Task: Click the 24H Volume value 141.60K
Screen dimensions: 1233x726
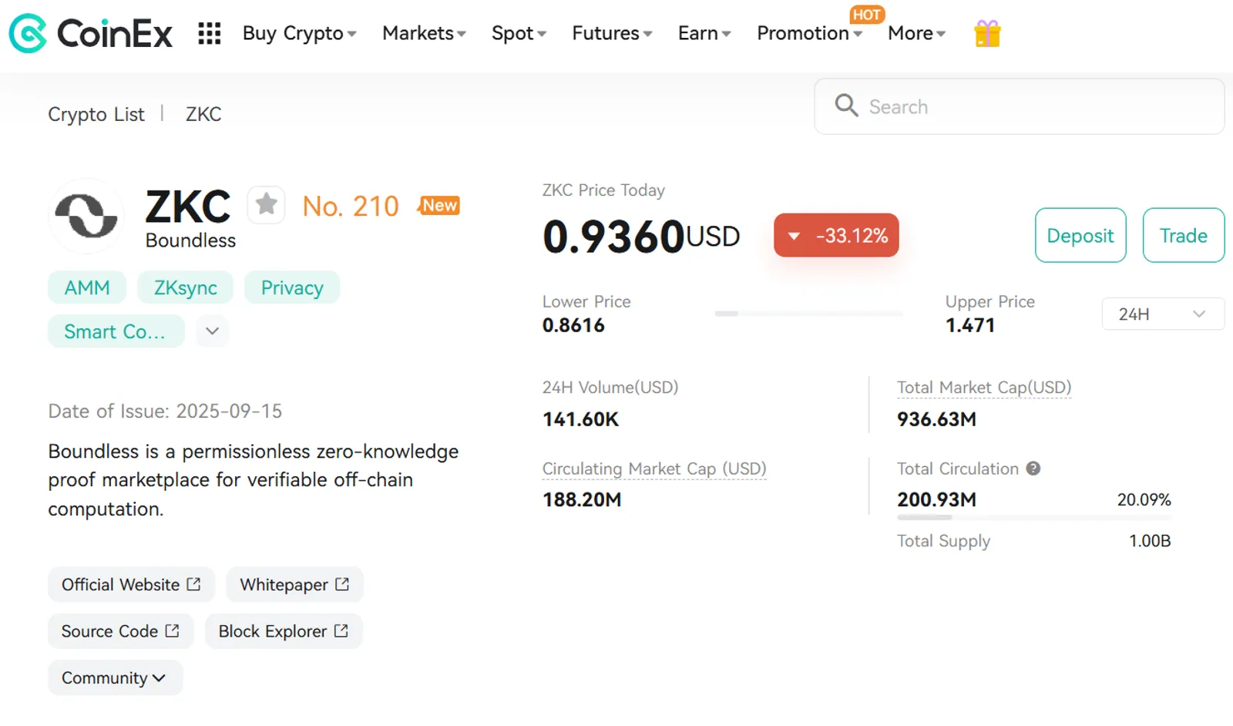Action: 580,419
